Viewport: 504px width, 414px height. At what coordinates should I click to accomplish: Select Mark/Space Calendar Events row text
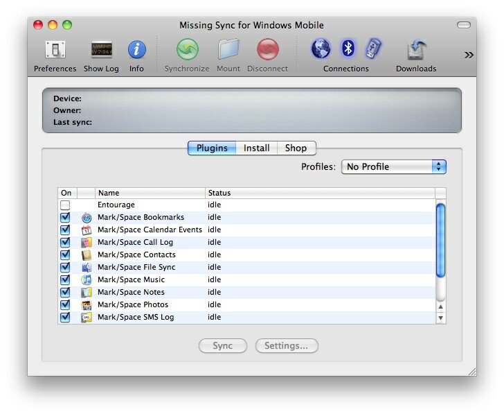click(150, 230)
